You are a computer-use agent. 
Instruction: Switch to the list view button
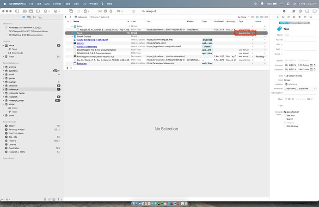point(258,17)
